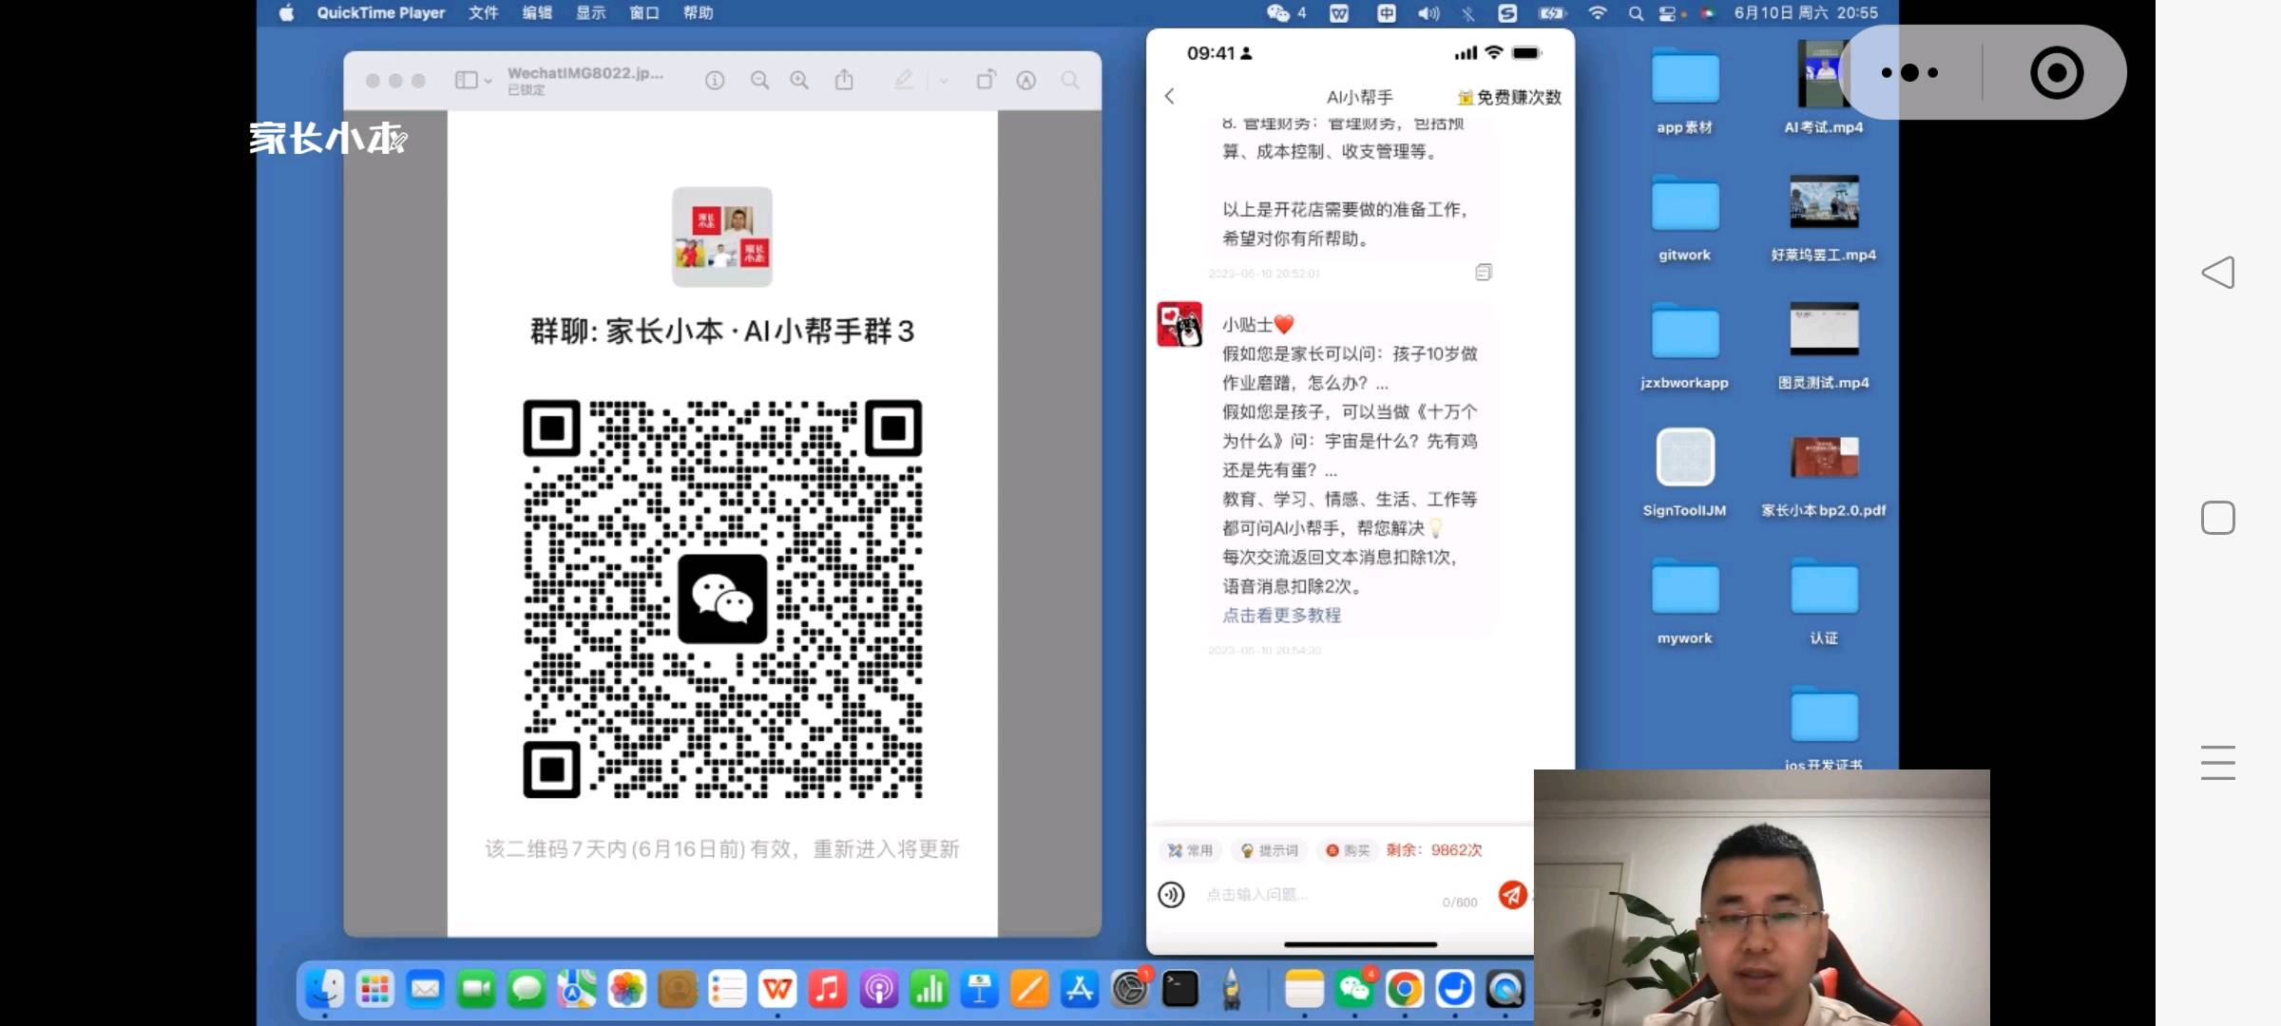Open the 文件 menu

(x=483, y=12)
